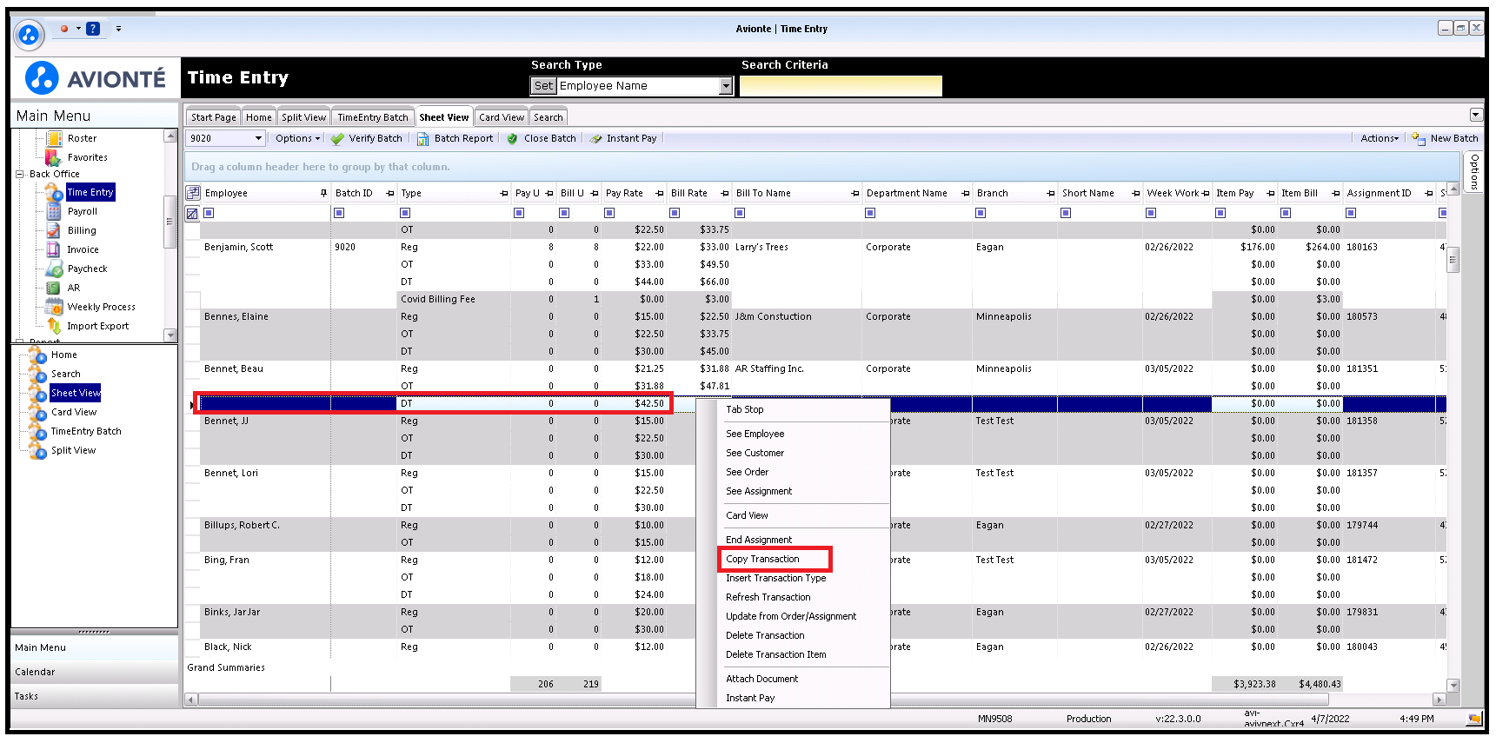The width and height of the screenshot is (1496, 743).
Task: Click the status bar notification icon
Action: tap(1474, 719)
